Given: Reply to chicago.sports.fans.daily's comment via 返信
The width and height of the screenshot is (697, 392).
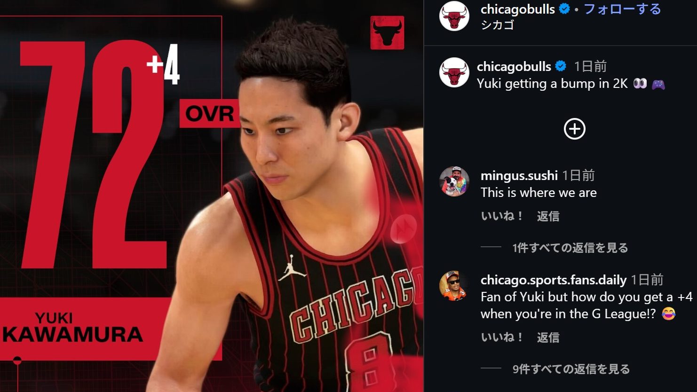Looking at the screenshot, I should pyautogui.click(x=548, y=337).
